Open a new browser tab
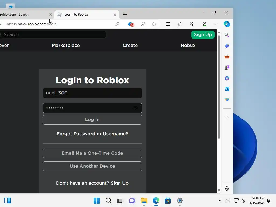This screenshot has width=276, height=207. tap(125, 15)
